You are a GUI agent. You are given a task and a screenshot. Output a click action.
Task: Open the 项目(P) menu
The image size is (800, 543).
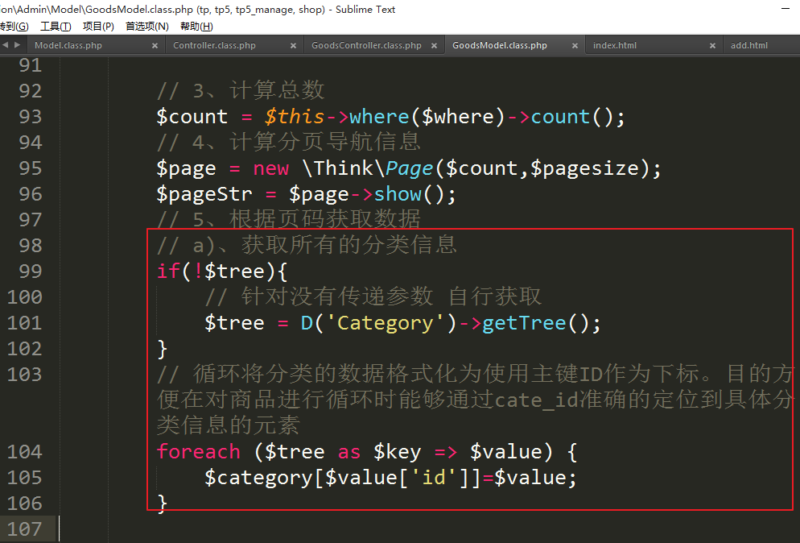pos(98,27)
